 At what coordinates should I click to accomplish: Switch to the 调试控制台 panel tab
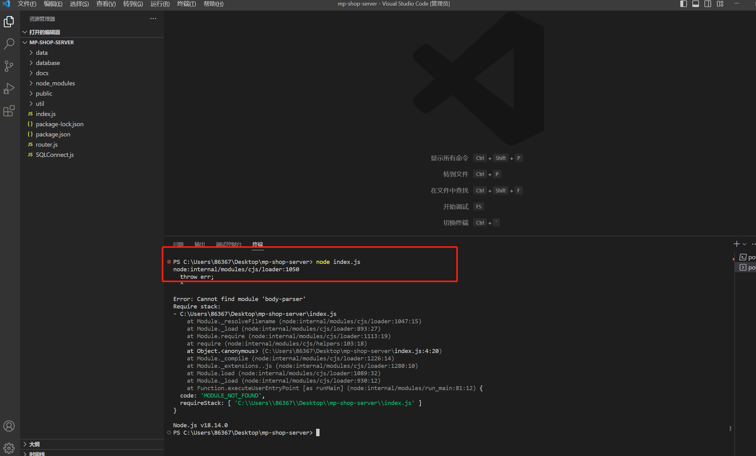[x=229, y=244]
